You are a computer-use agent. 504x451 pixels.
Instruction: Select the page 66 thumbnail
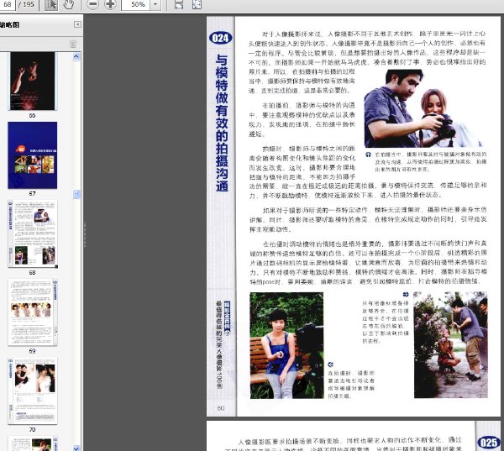pyautogui.click(x=32, y=81)
